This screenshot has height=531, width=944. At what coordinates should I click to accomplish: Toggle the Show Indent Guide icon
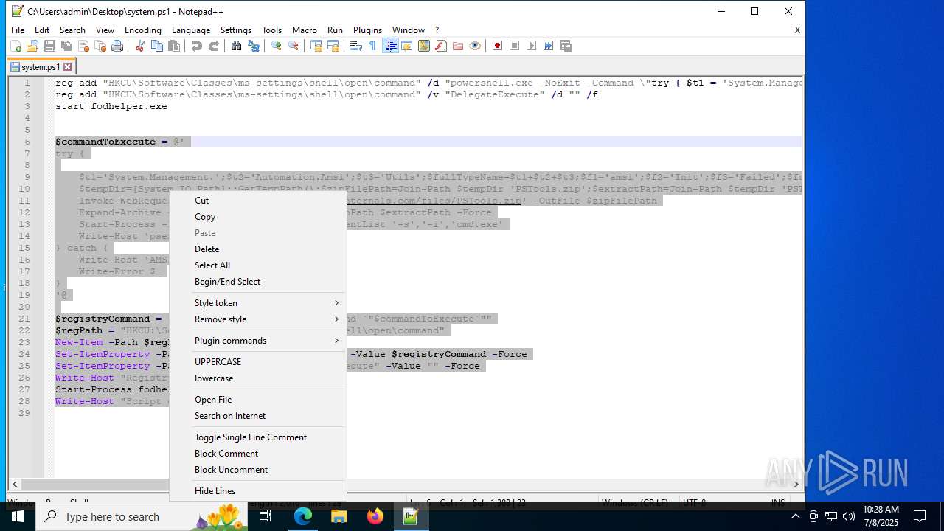point(391,46)
